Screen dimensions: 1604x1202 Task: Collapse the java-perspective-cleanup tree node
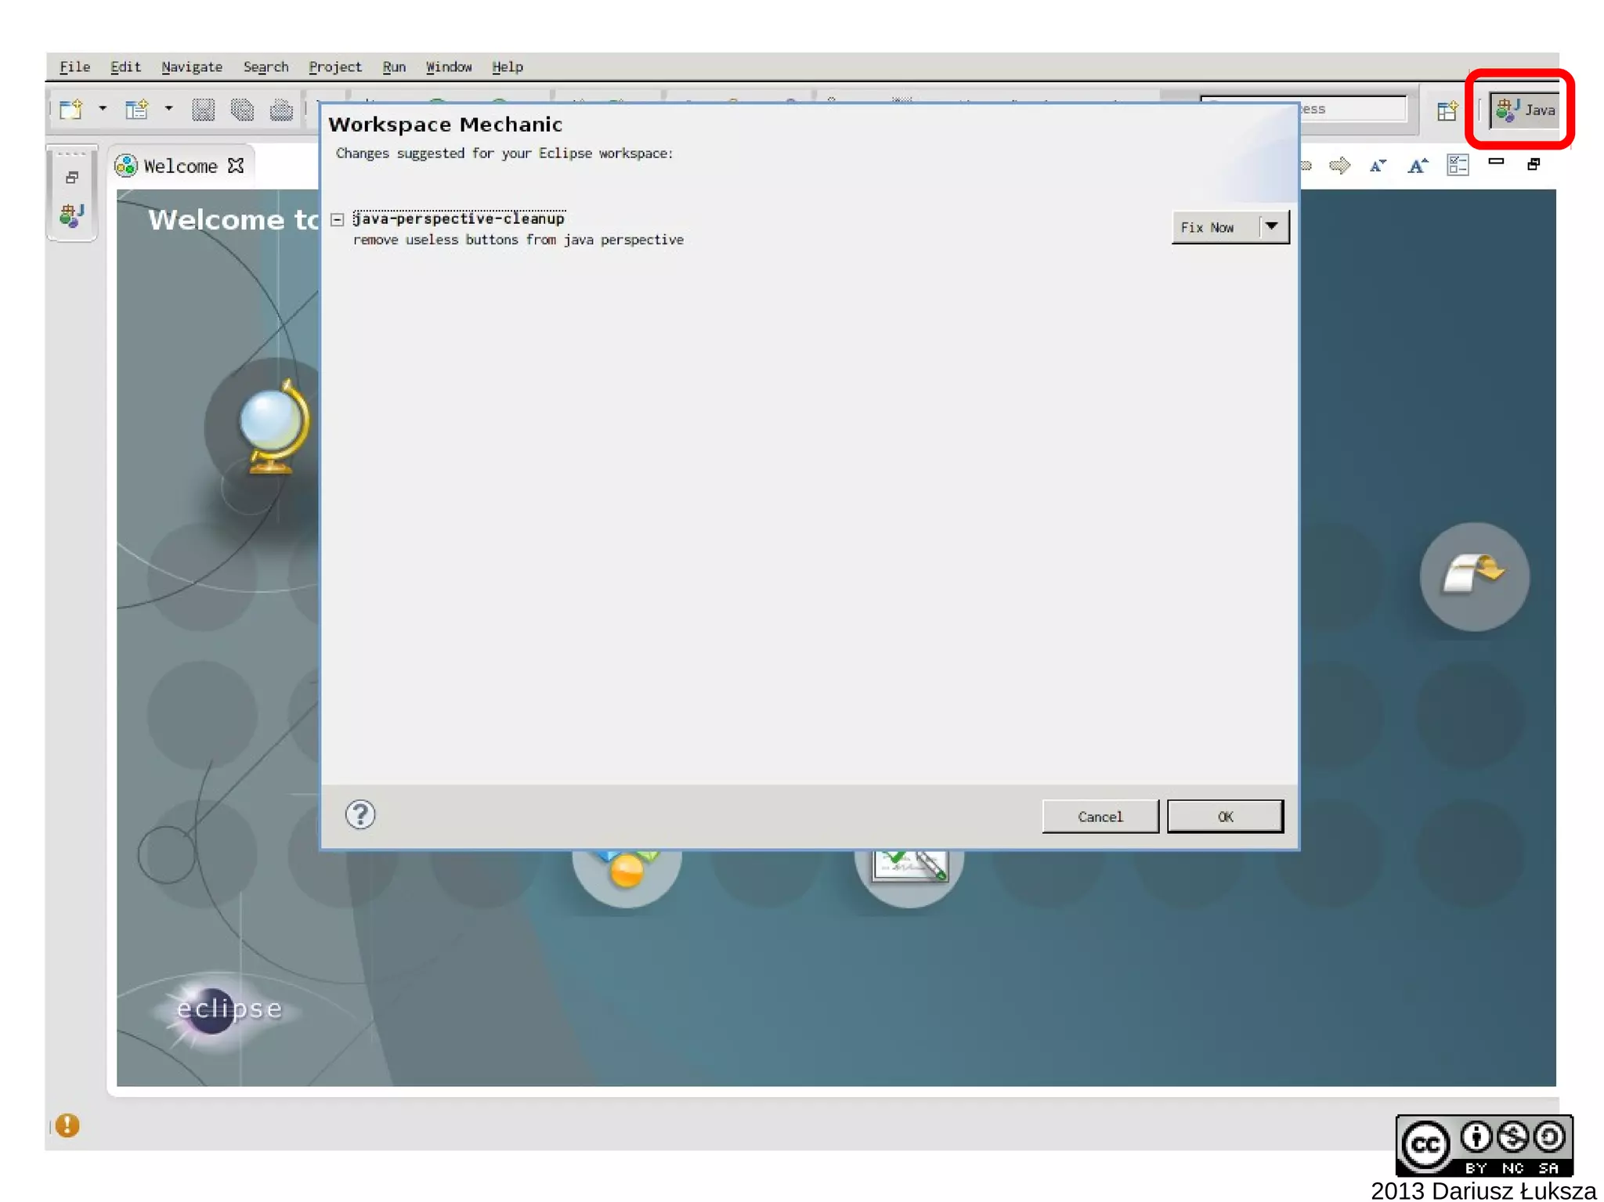[x=338, y=219]
